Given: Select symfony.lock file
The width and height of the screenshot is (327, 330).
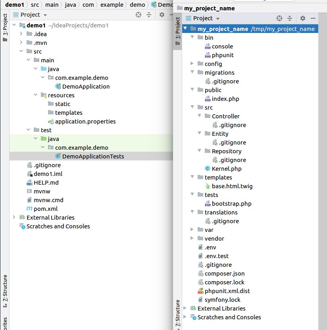Looking at the screenshot, I should coord(219,299).
